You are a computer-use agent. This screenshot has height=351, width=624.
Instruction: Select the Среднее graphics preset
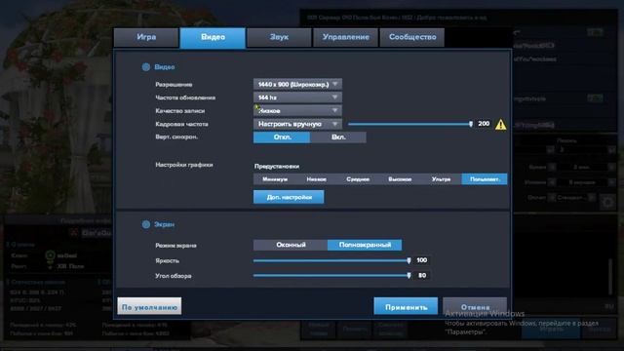(358, 179)
